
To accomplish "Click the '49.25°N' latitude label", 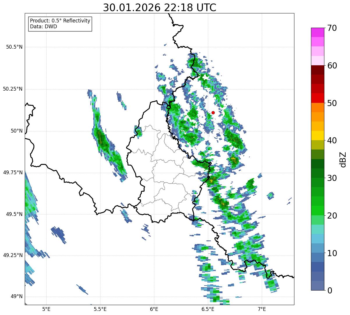I will click(x=13, y=255).
